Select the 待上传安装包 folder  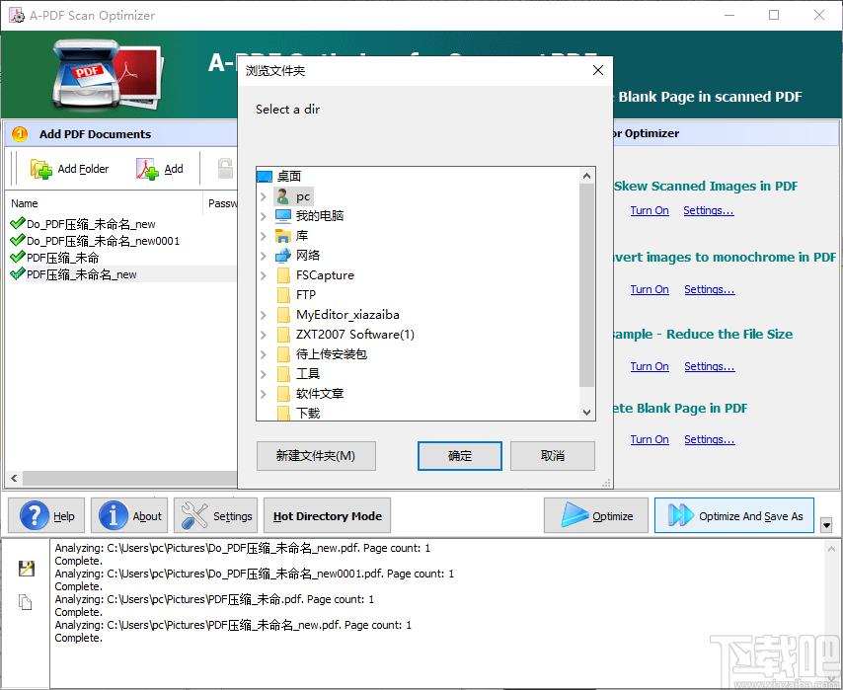[332, 353]
